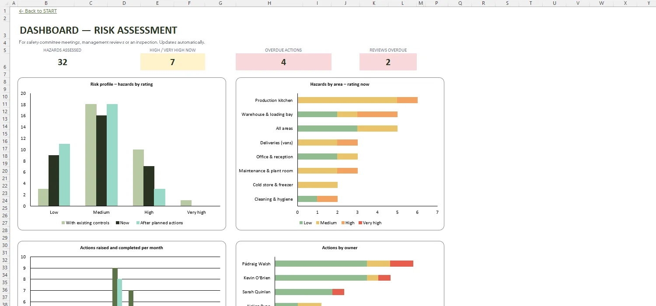Screen dimensions: 656x306
Task: Click the Kevin O'Brien owner label
Action: point(256,278)
